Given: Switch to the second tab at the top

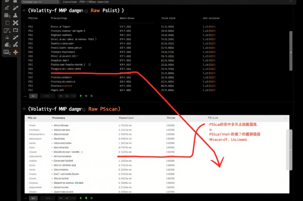Looking at the screenshot, I should point(80,2).
